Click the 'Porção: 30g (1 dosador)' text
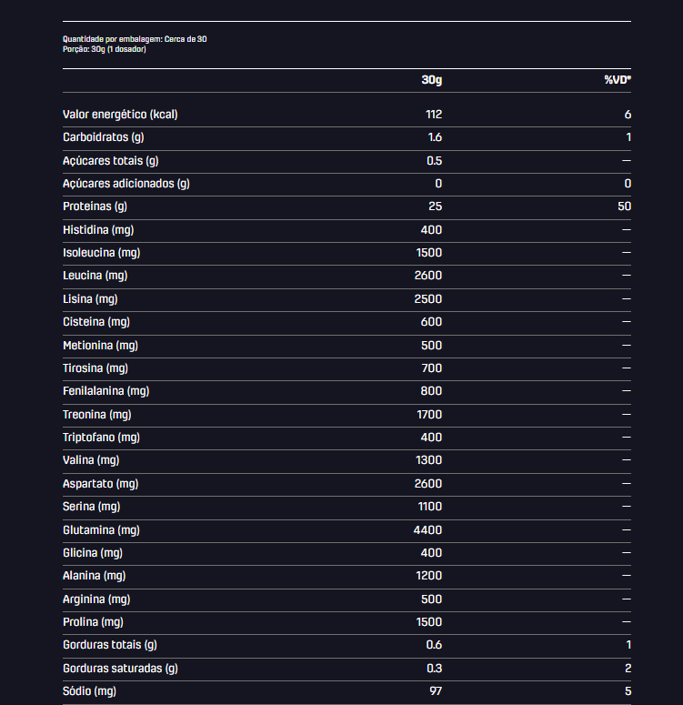The height and width of the screenshot is (705, 683). click(x=105, y=49)
